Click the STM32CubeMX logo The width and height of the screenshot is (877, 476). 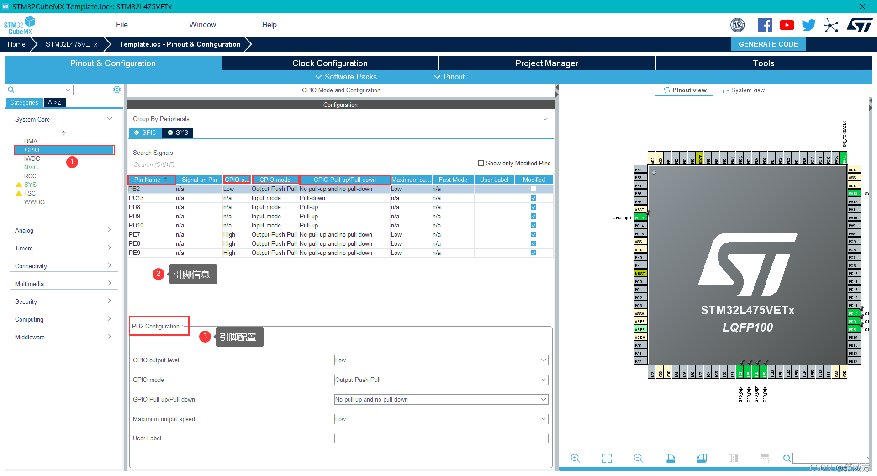20,25
